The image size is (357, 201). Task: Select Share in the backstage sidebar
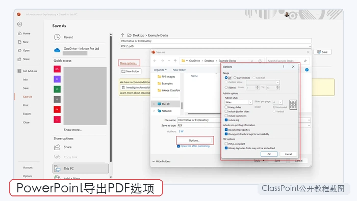23,59
